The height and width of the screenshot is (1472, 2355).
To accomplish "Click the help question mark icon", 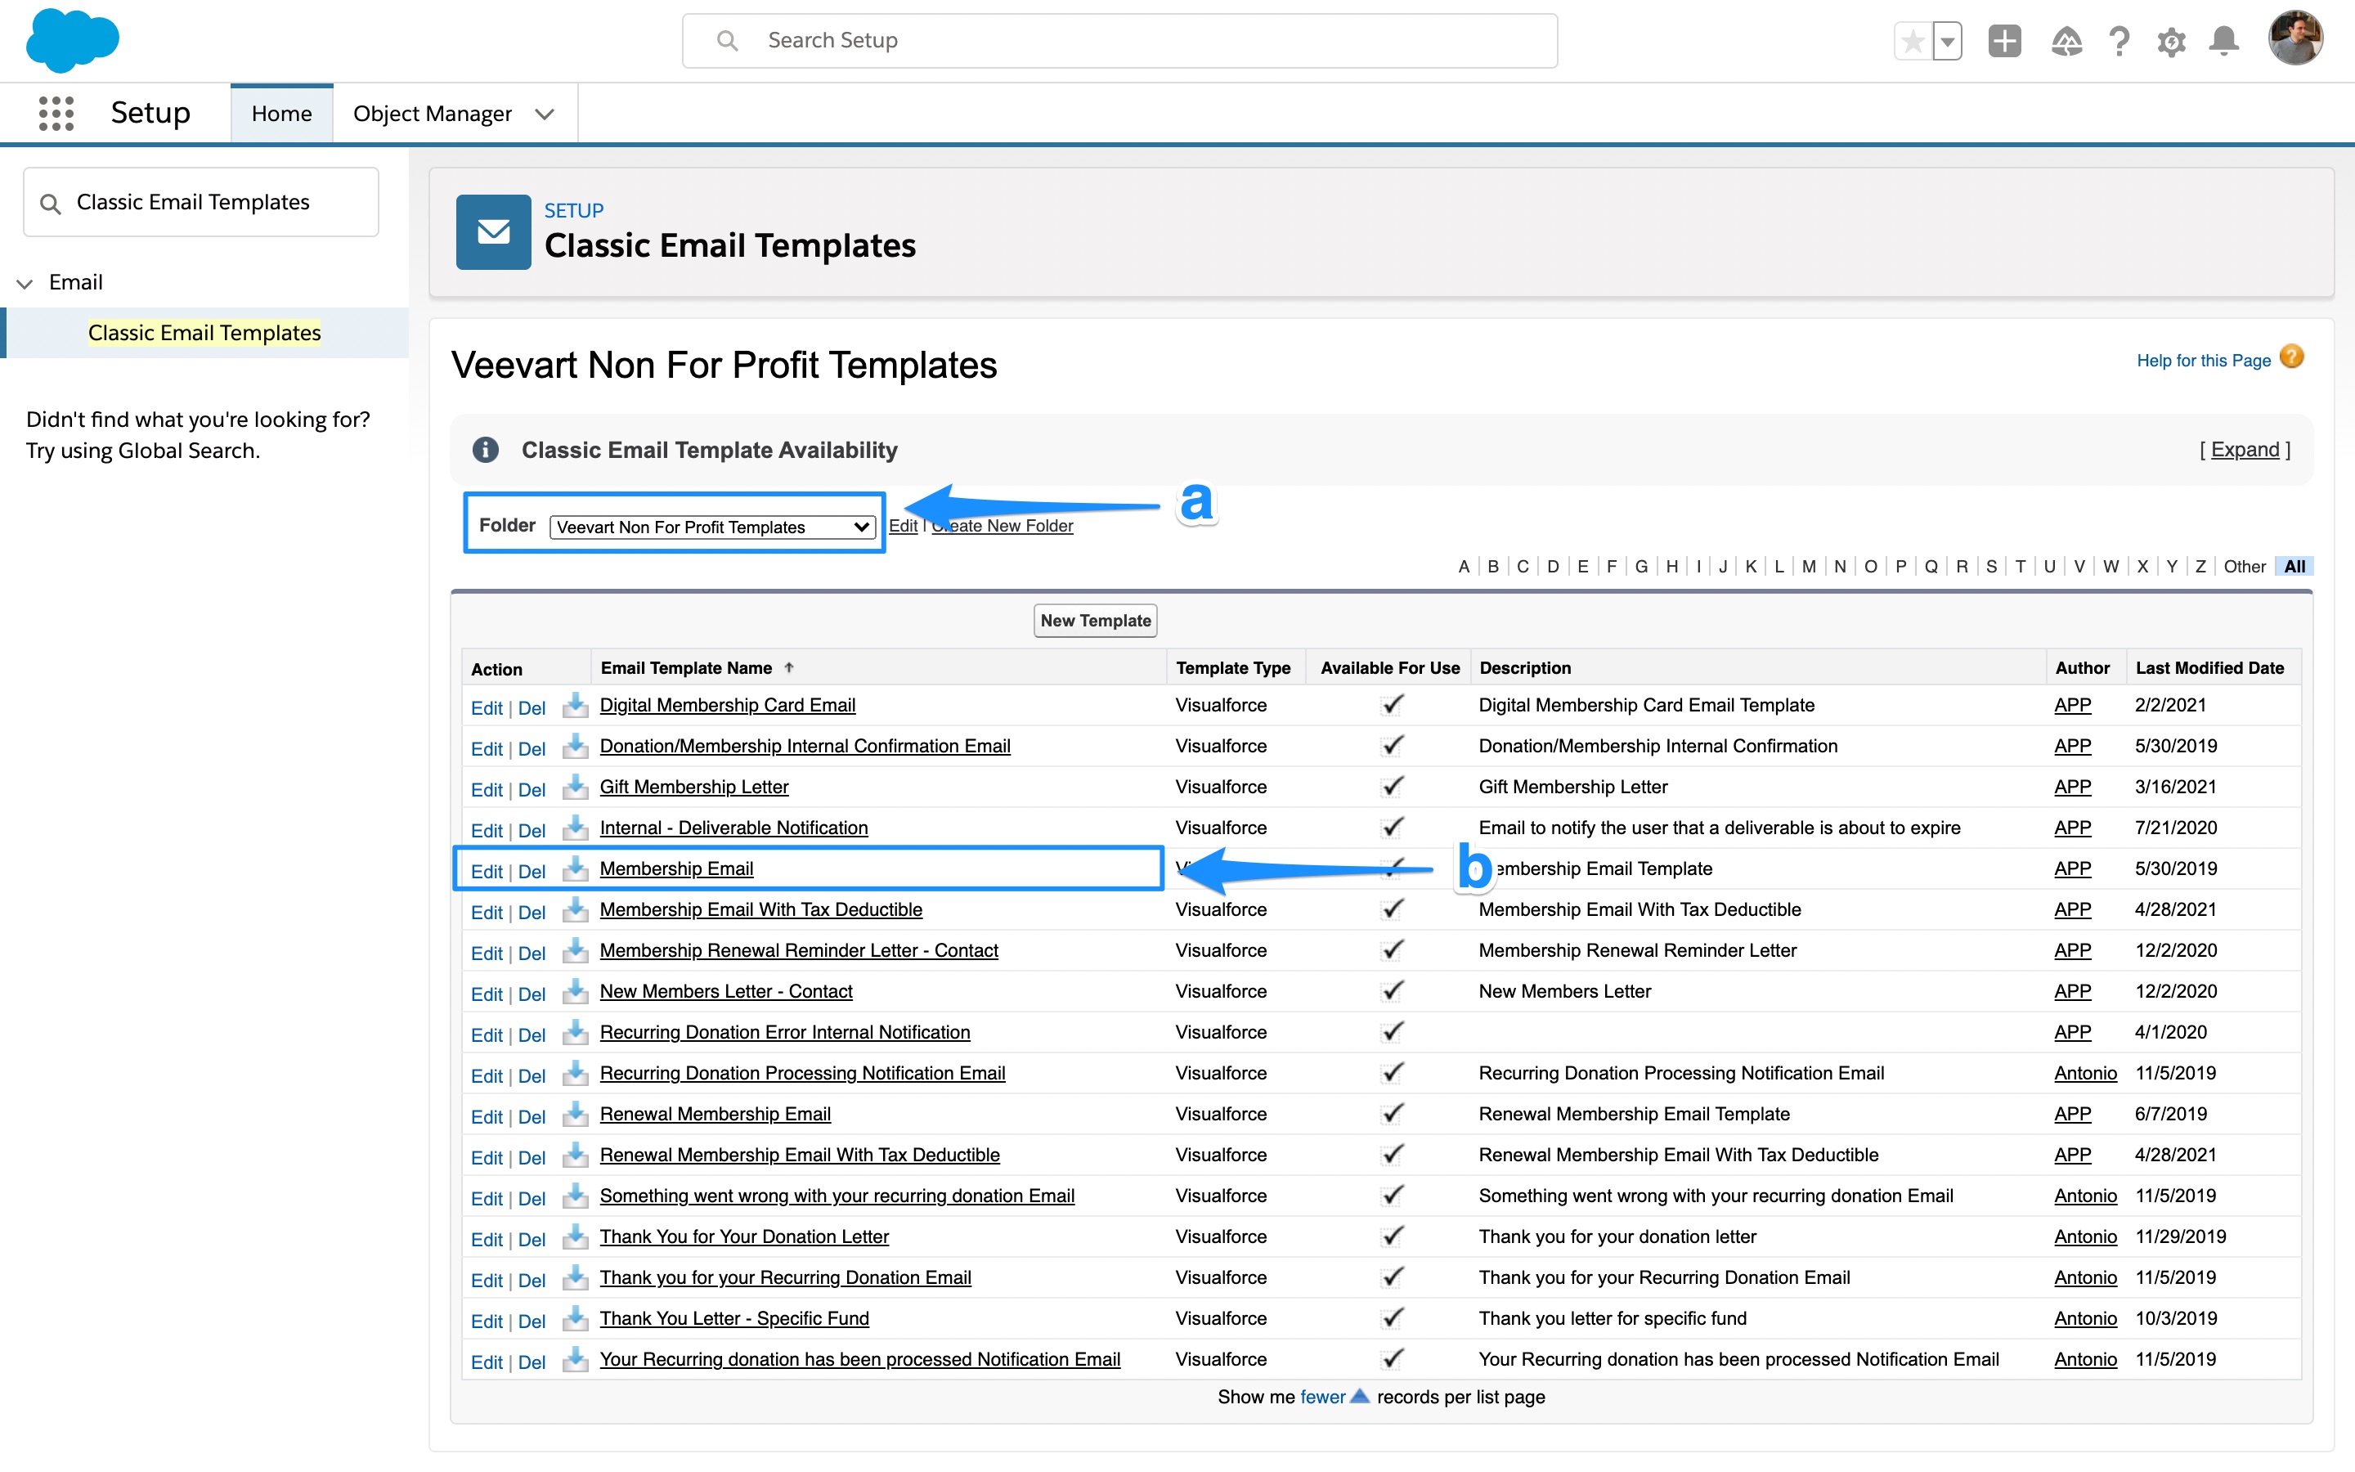I will 2120,40.
